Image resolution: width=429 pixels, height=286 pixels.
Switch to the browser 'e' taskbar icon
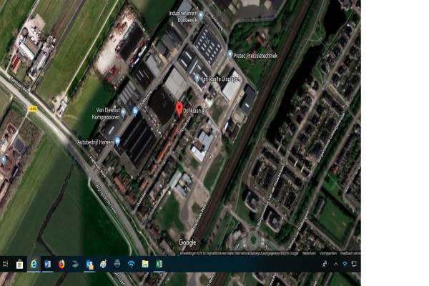34,264
